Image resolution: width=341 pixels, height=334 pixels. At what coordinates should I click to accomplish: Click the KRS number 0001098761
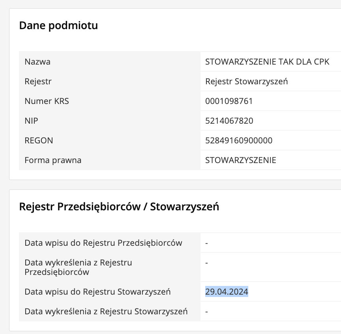point(229,101)
